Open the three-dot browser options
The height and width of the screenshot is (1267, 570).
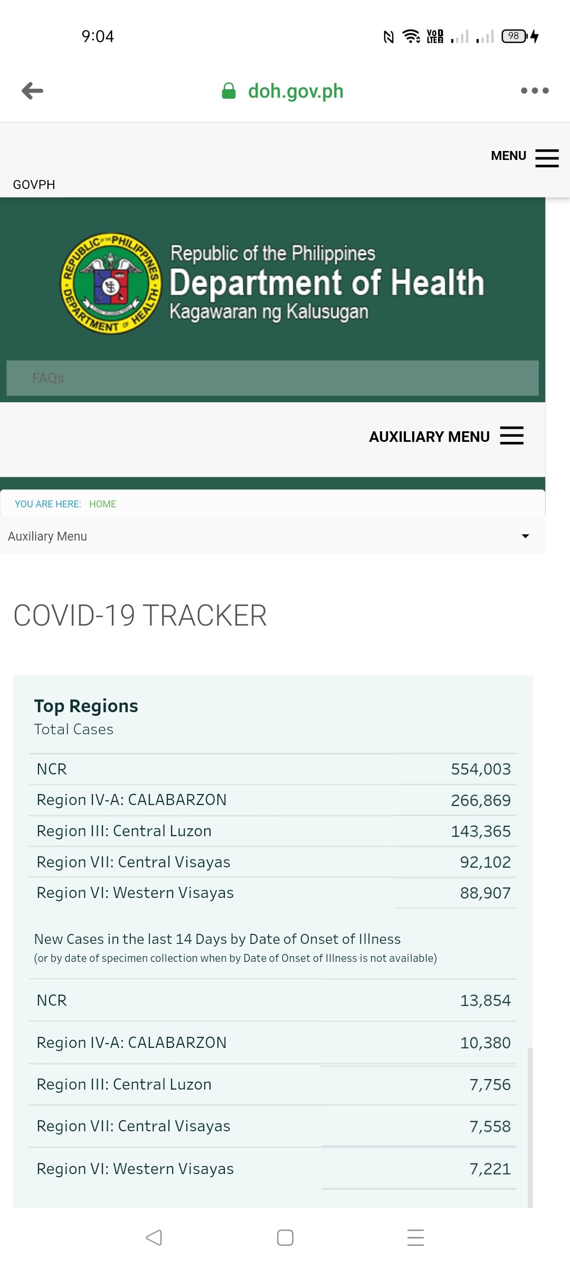(535, 91)
